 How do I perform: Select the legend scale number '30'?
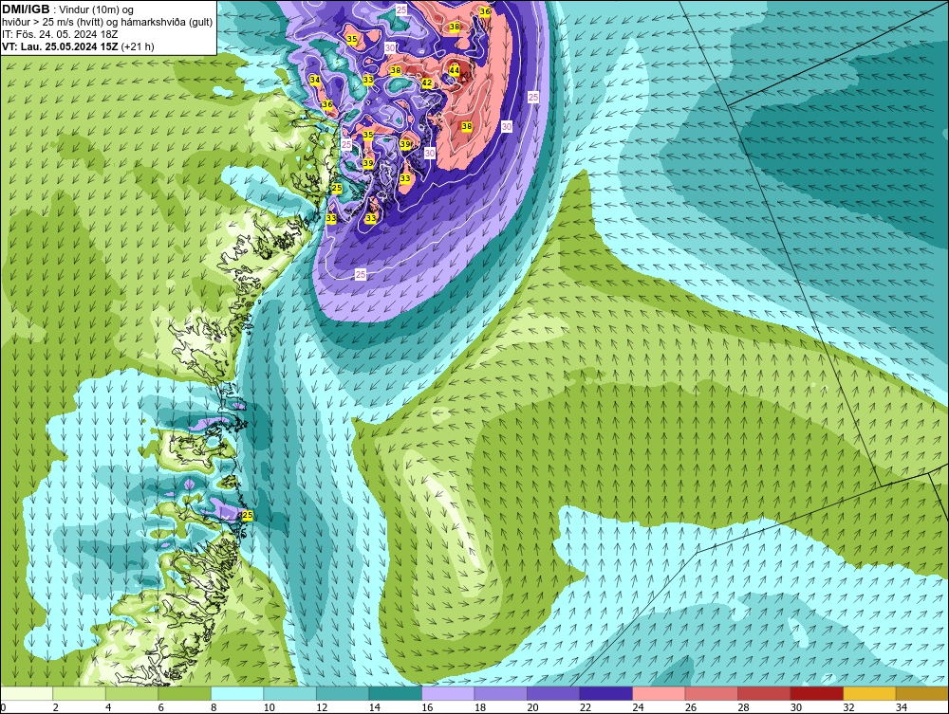point(796,707)
